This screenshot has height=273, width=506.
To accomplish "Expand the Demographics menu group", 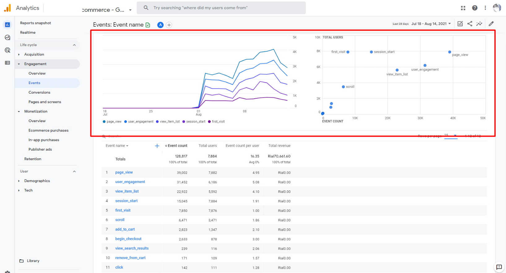I will pos(37,181).
